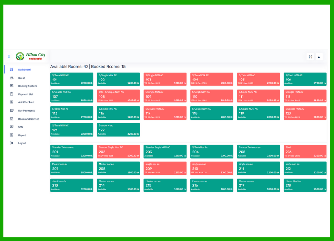
Task: Click the Logout arrow icon
Action: pyautogui.click(x=11, y=143)
